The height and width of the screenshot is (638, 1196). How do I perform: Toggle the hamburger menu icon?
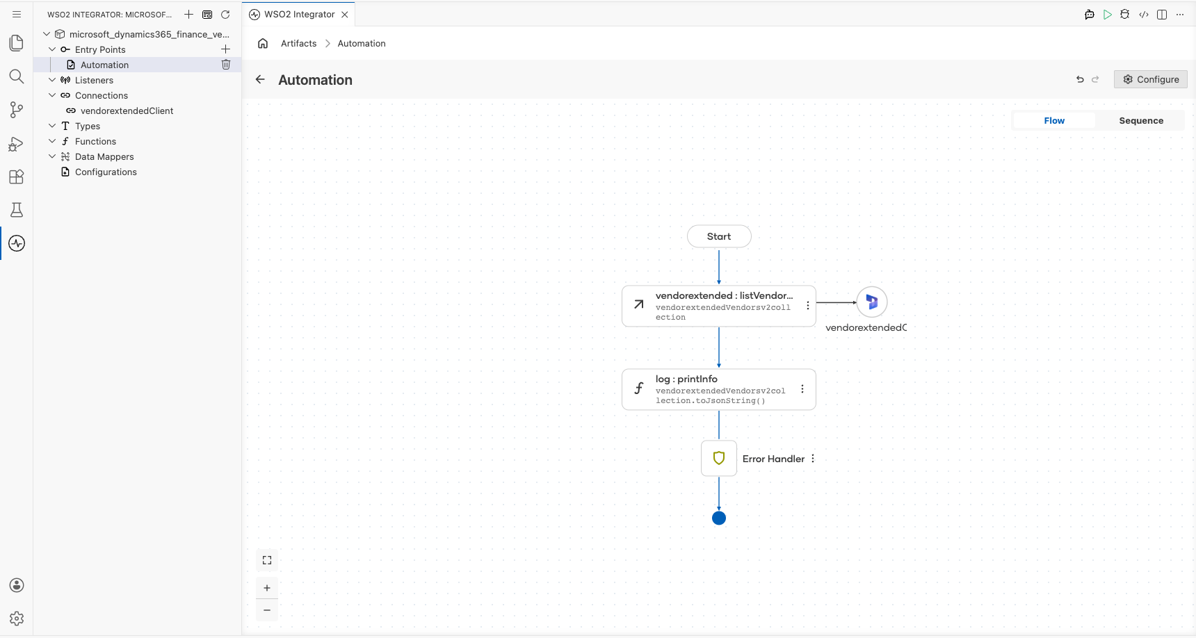click(17, 14)
